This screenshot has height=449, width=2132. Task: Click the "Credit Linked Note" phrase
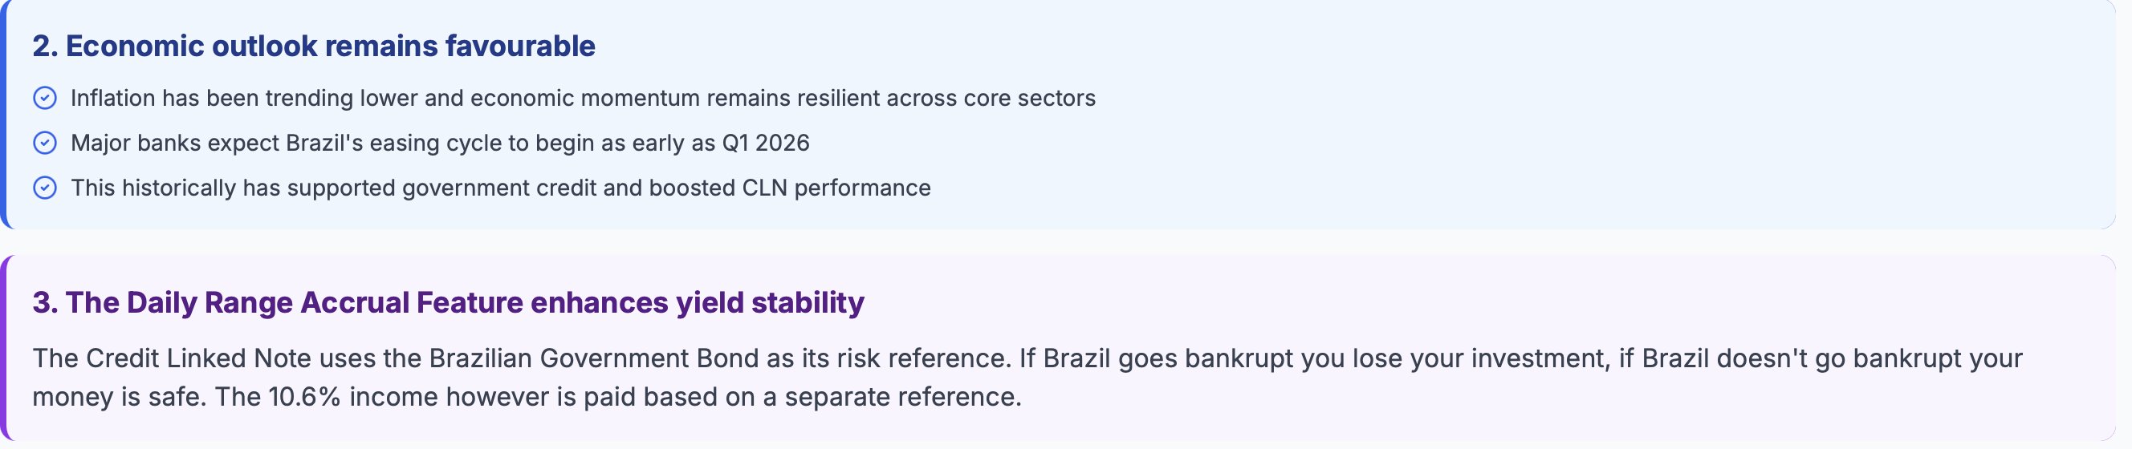click(198, 359)
